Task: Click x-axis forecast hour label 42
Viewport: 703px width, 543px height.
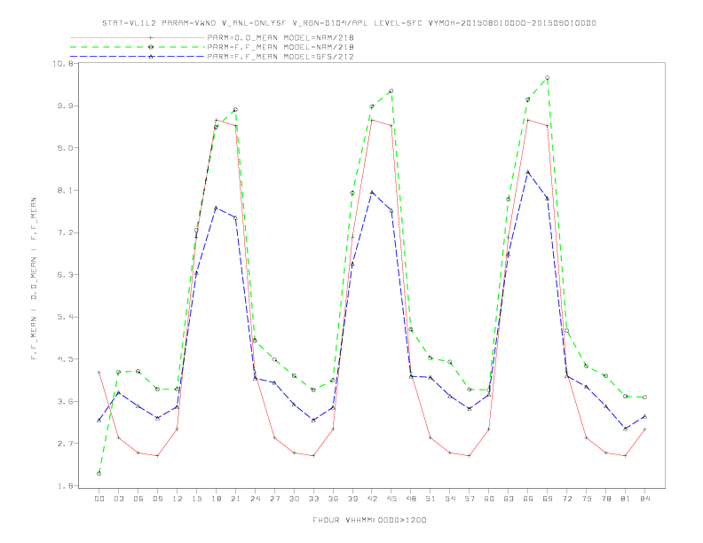Action: [x=372, y=499]
